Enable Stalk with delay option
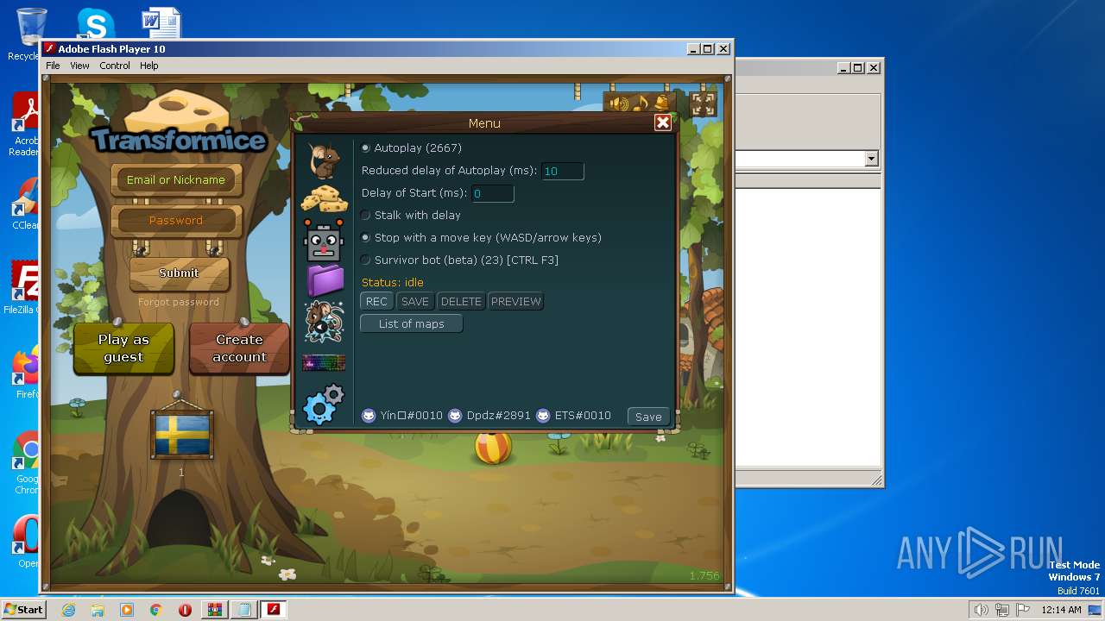The width and height of the screenshot is (1105, 621). [x=366, y=216]
